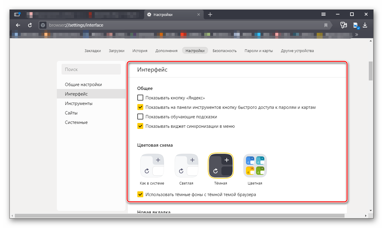383x228 pixels.
Task: Toggle Показывать обучающие подсказки checkbox
Action: click(x=140, y=117)
